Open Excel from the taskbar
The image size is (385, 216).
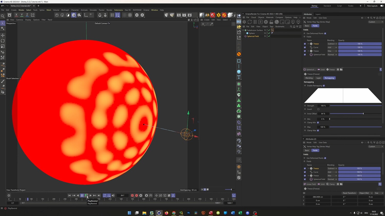coord(240,213)
